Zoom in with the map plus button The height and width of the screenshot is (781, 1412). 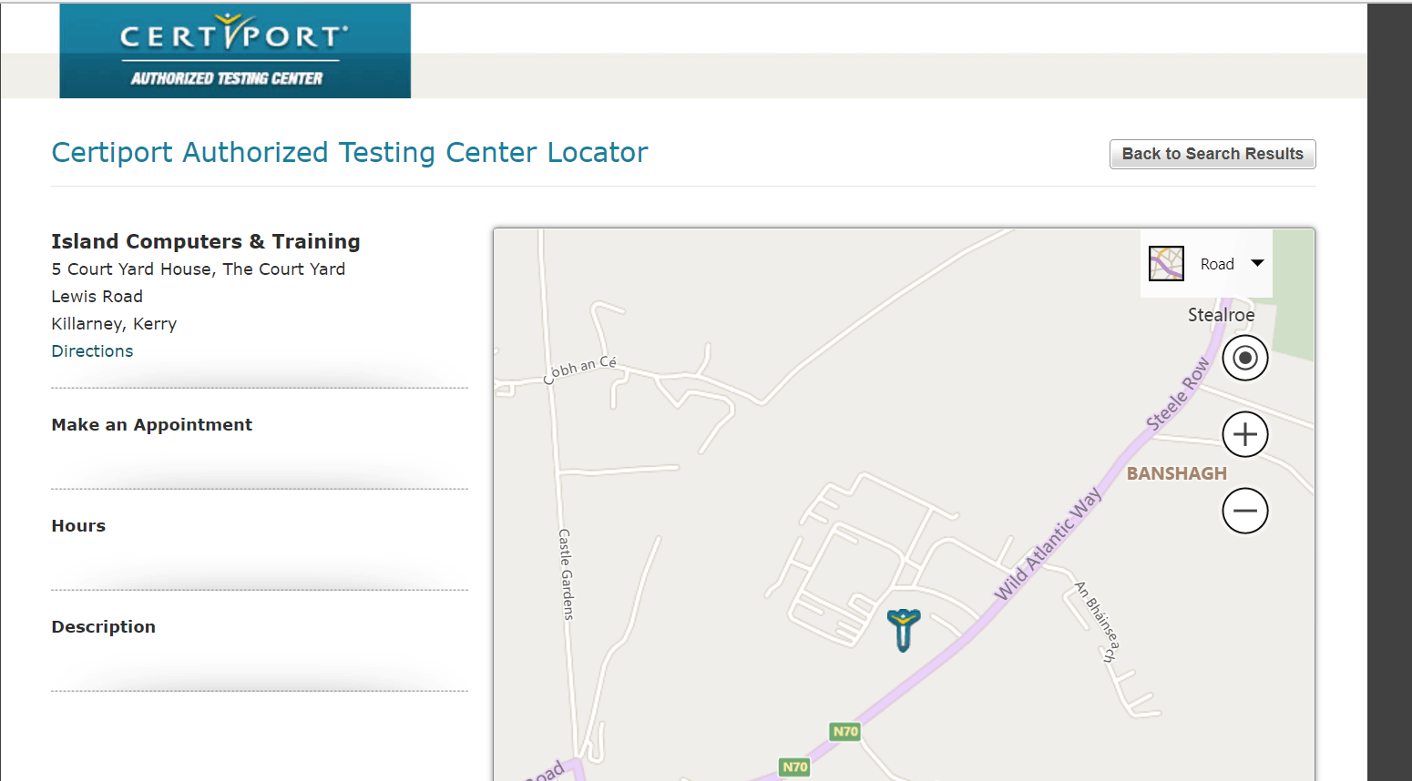(x=1245, y=434)
